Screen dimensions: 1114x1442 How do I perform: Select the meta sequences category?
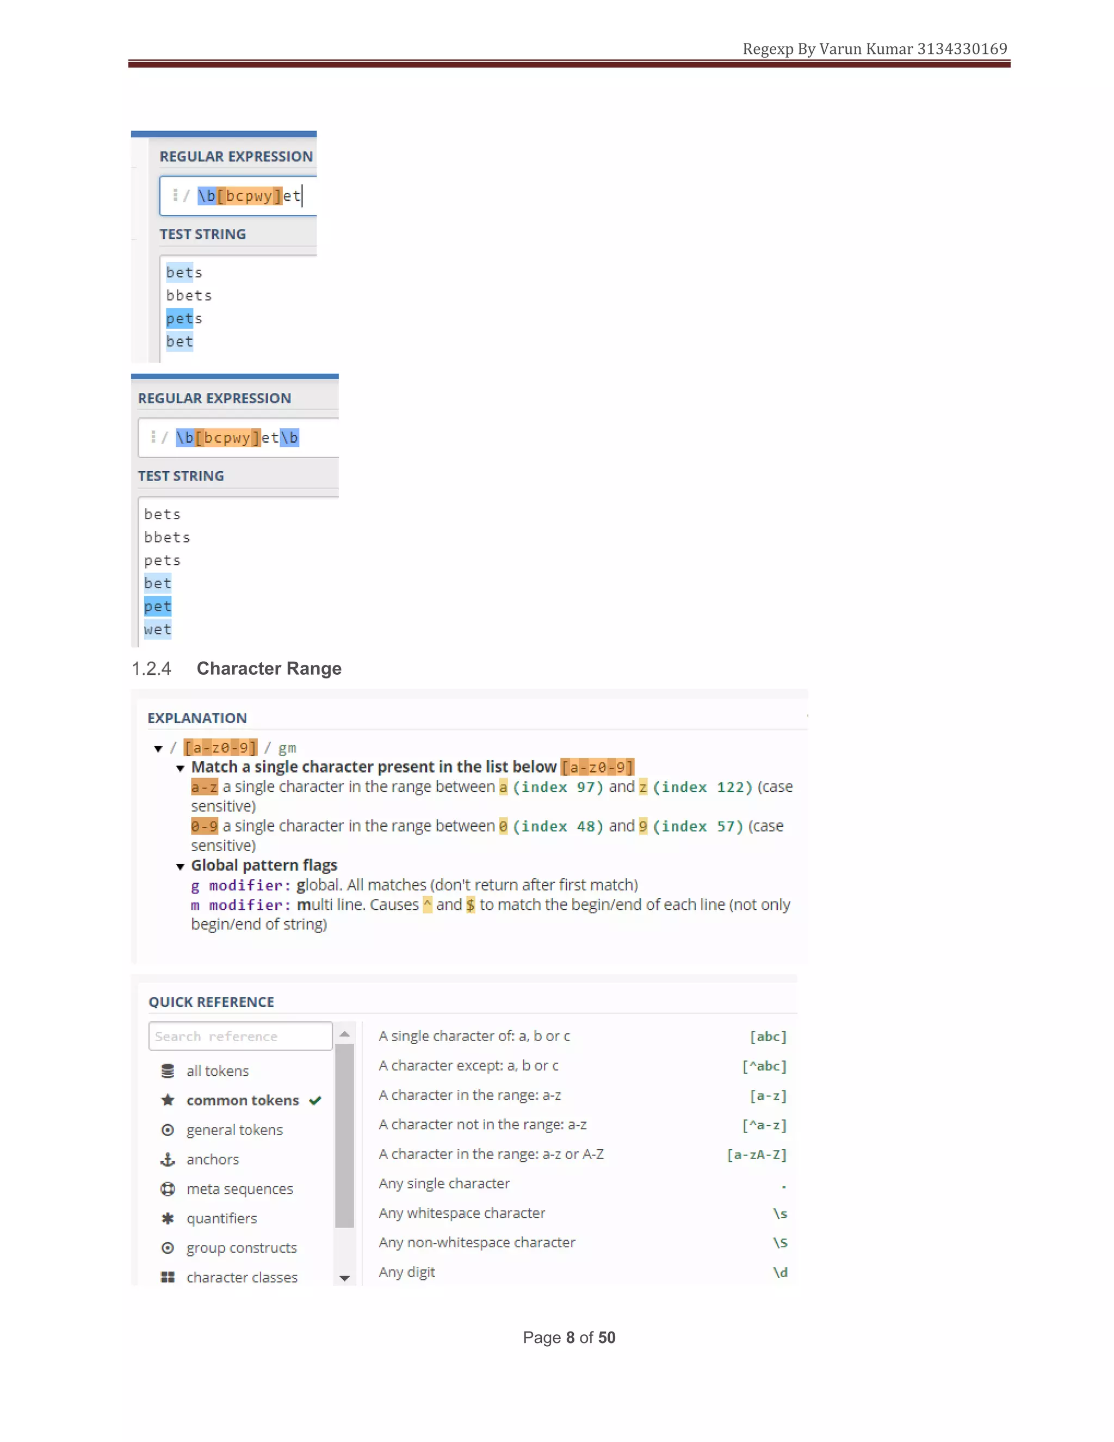[239, 1188]
